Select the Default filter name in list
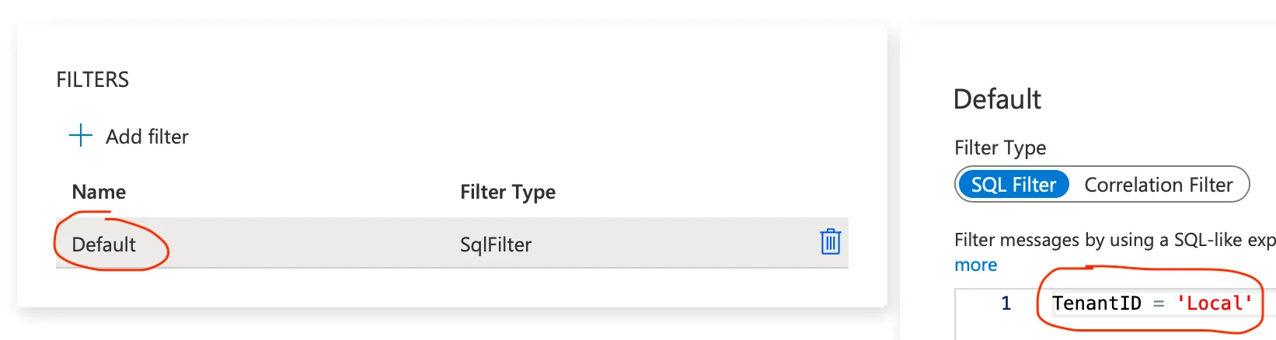 click(x=103, y=245)
